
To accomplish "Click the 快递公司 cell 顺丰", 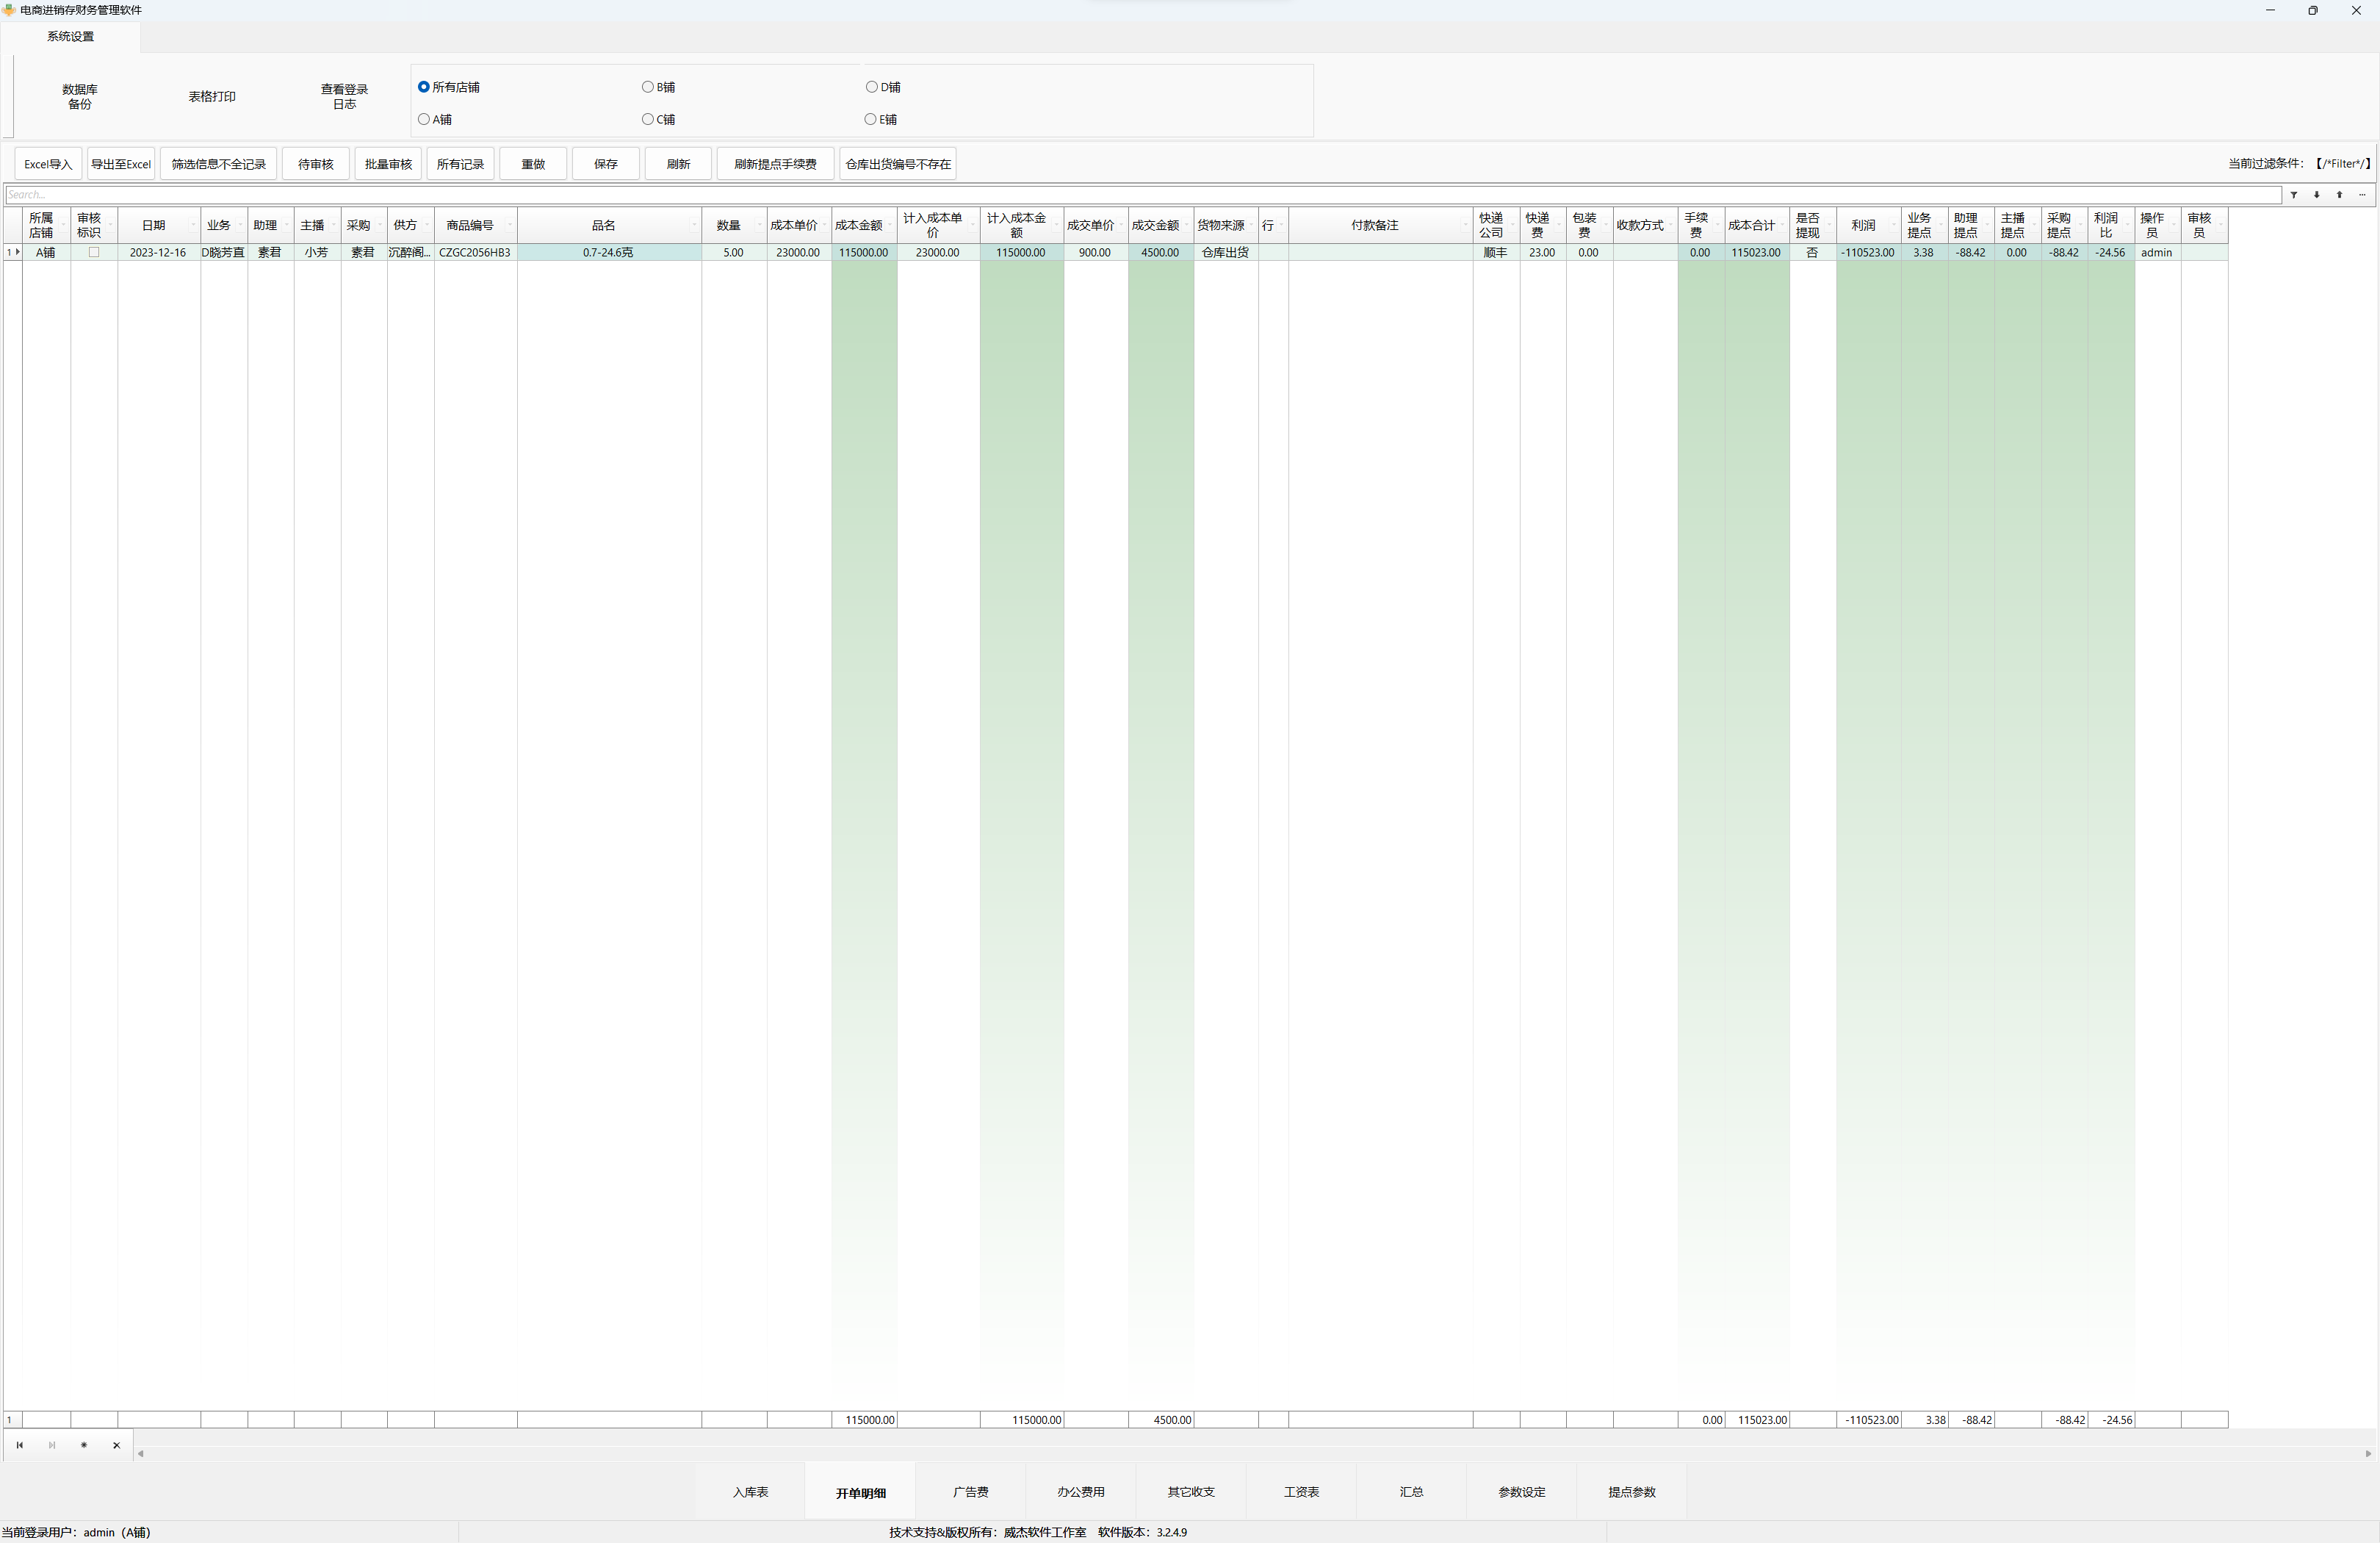I will pos(1495,253).
